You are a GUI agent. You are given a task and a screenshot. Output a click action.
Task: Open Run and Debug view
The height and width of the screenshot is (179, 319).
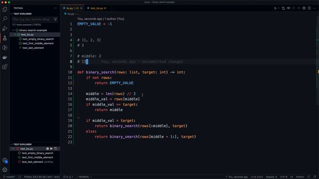click(4, 28)
